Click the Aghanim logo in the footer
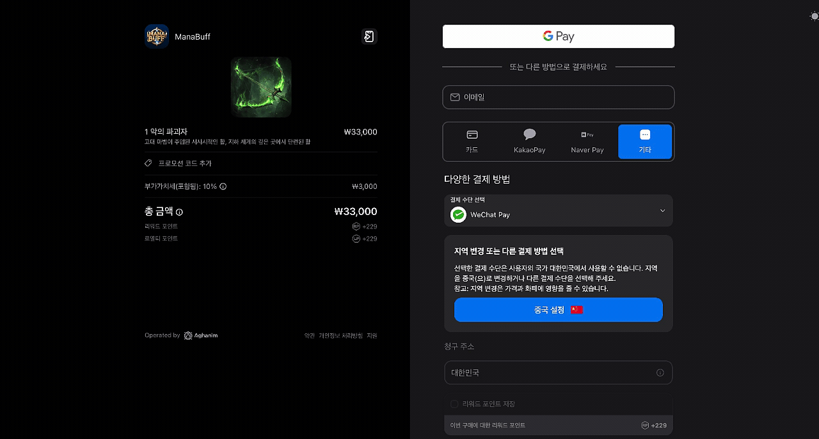Viewport: 819px width, 439px height. click(x=187, y=335)
